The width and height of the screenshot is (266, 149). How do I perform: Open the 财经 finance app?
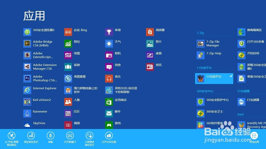click(68, 44)
